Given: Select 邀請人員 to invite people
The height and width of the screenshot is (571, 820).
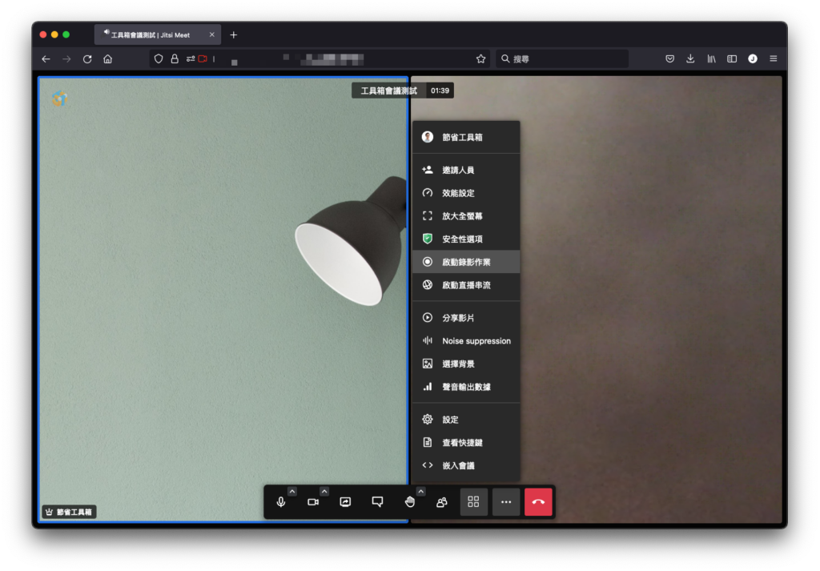Looking at the screenshot, I should coord(466,170).
